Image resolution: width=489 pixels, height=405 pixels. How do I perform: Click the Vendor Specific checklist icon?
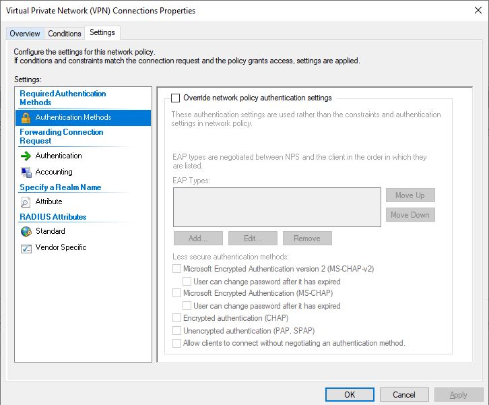[x=26, y=247]
